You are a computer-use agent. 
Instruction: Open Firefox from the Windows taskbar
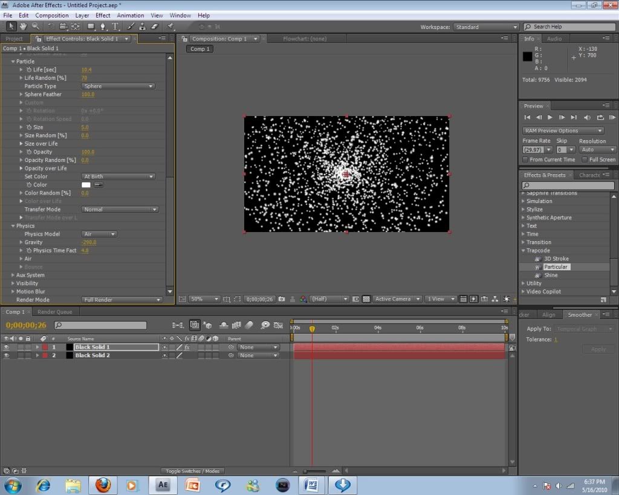click(x=103, y=485)
